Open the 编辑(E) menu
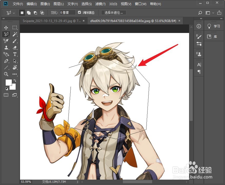 (32, 4)
